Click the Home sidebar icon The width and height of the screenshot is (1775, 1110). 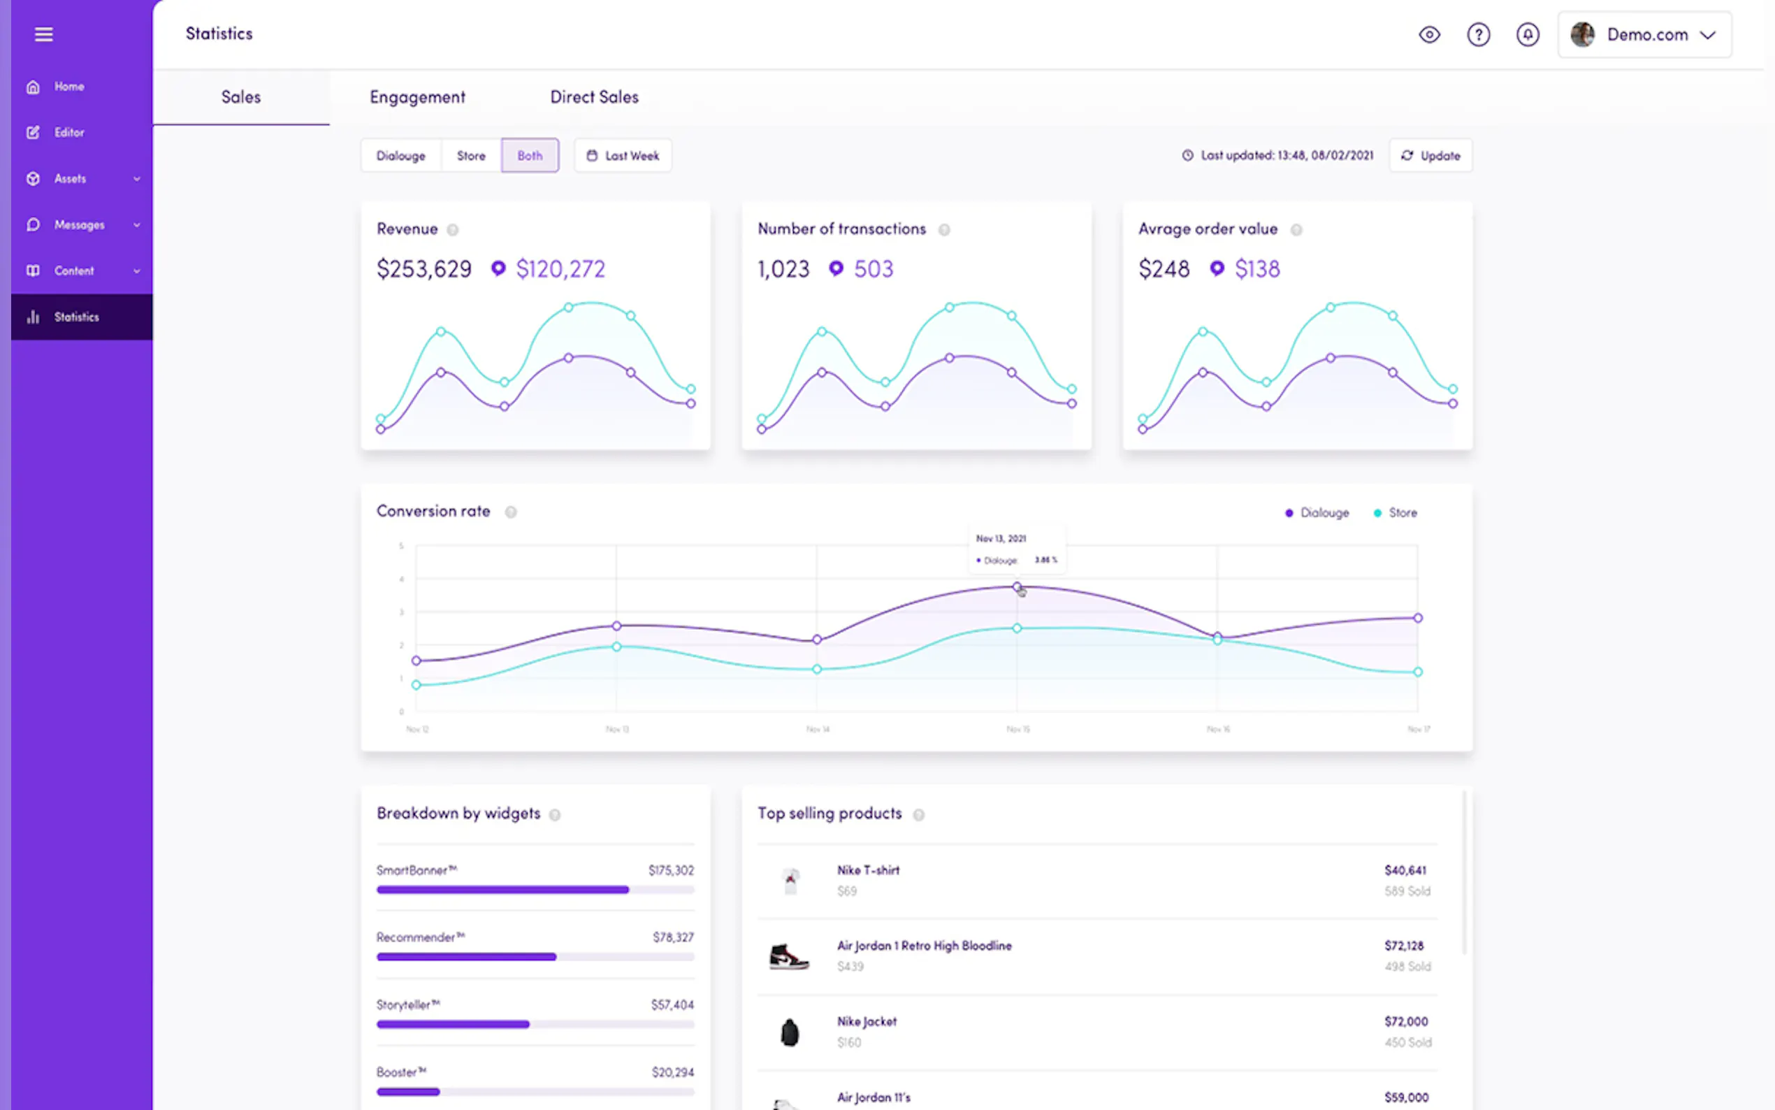[x=33, y=87]
